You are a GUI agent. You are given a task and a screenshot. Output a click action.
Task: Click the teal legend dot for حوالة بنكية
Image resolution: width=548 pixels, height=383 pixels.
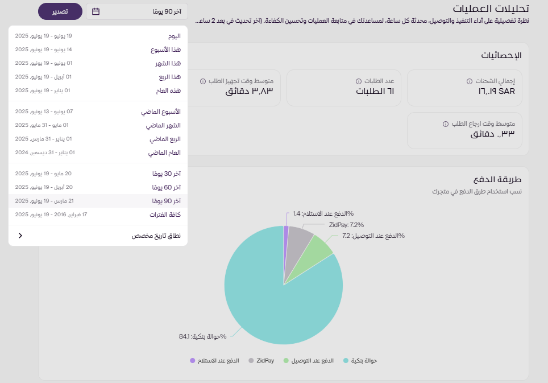point(346,361)
